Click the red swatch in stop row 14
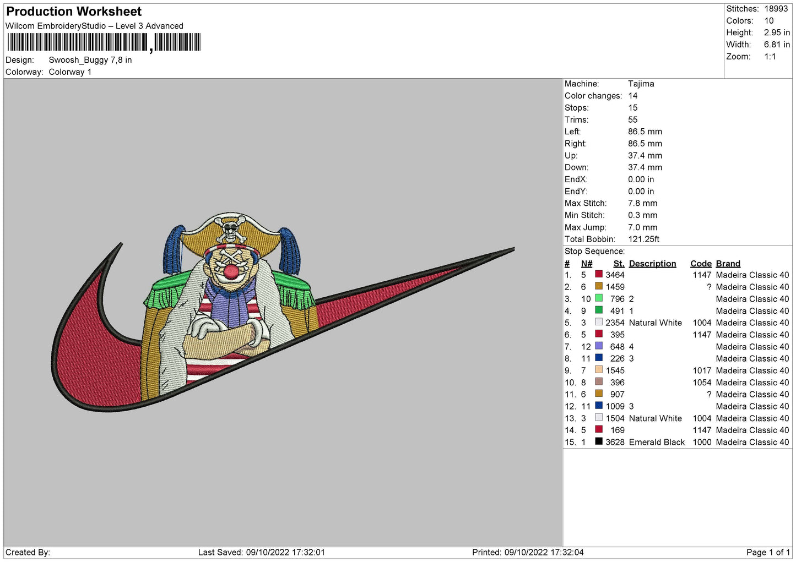Viewport: 796px width, 562px height. point(599,429)
